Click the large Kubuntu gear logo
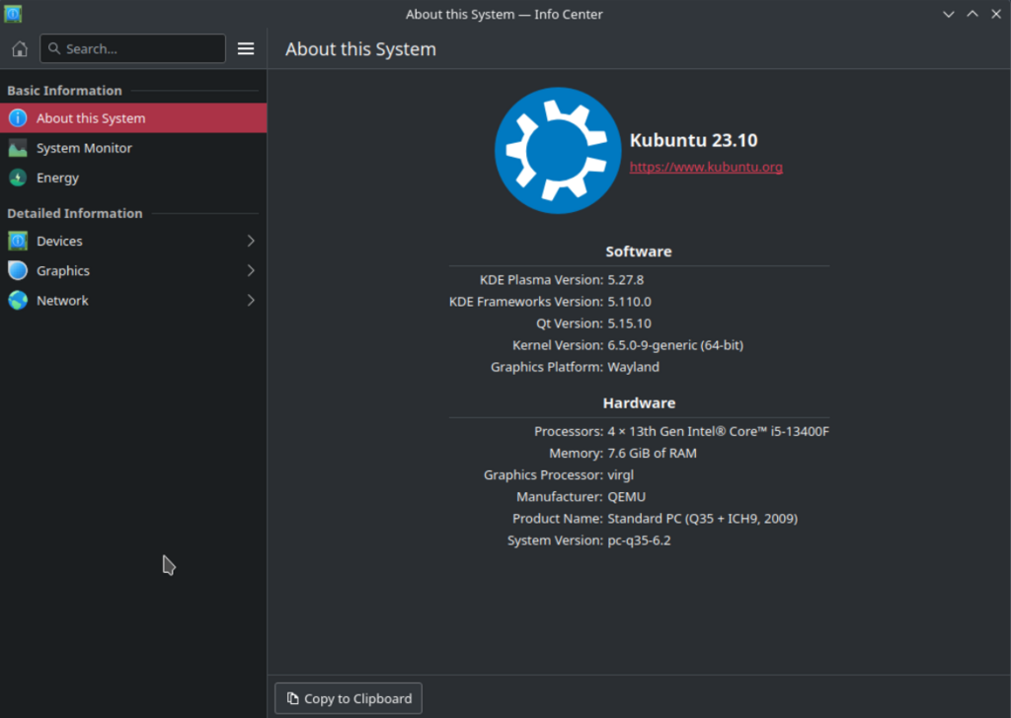The height and width of the screenshot is (718, 1011). click(x=557, y=151)
